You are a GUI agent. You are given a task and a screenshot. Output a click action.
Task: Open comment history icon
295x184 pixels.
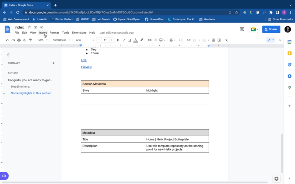pyautogui.click(x=242, y=29)
